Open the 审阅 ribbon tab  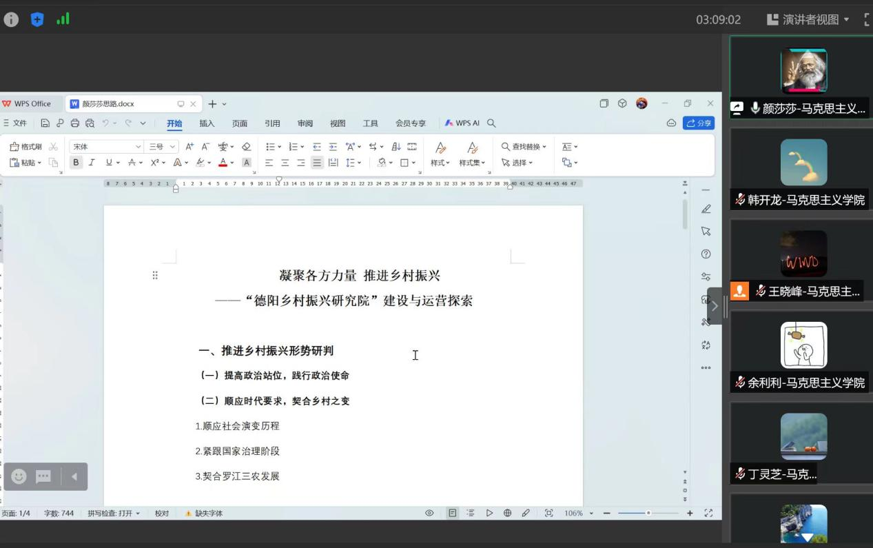point(305,123)
